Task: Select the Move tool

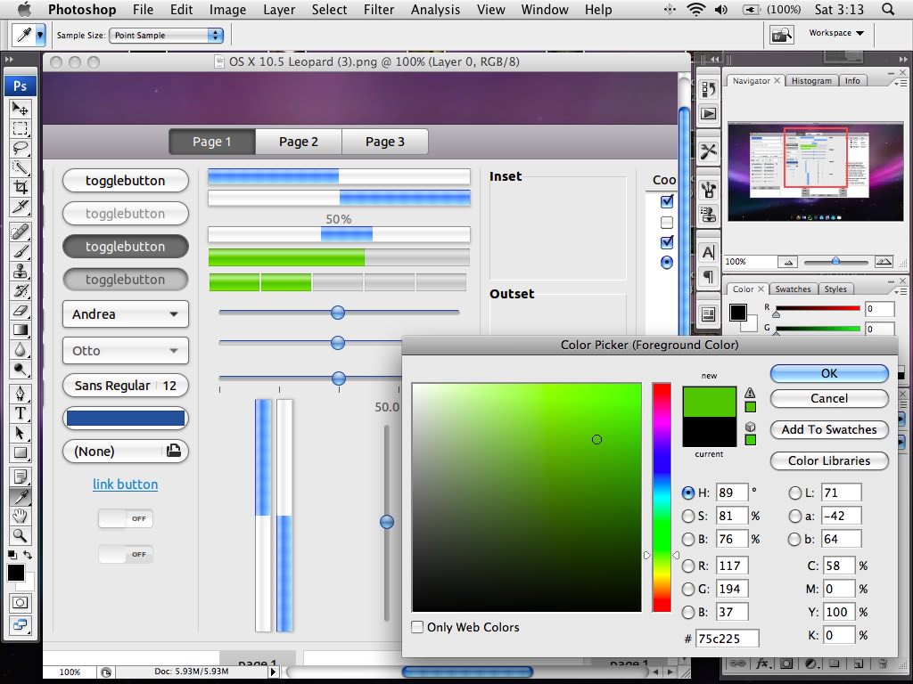Action: (21, 109)
